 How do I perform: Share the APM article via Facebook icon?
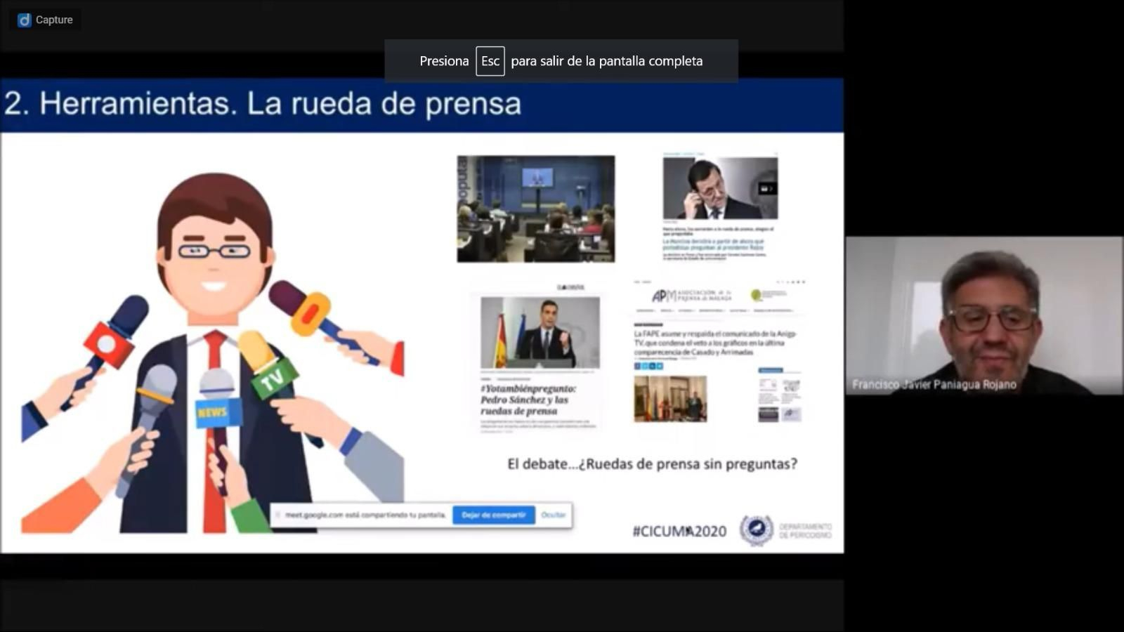(636, 366)
